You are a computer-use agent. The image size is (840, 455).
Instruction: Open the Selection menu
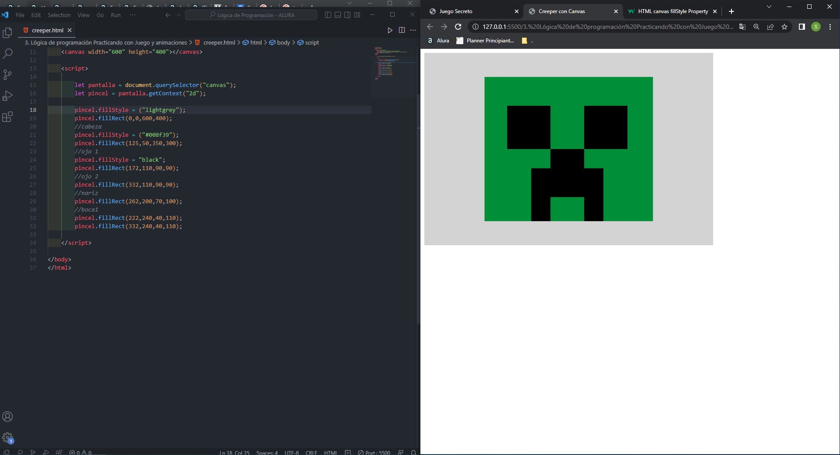pyautogui.click(x=59, y=15)
